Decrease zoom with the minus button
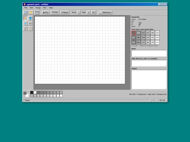Screen dimensions: 190x142 [x=79, y=12]
